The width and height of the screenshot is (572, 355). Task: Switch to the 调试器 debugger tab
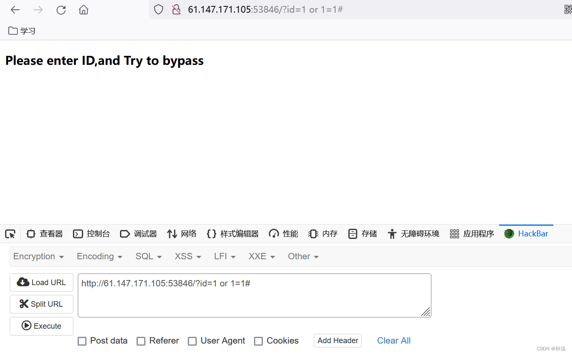pyautogui.click(x=139, y=233)
